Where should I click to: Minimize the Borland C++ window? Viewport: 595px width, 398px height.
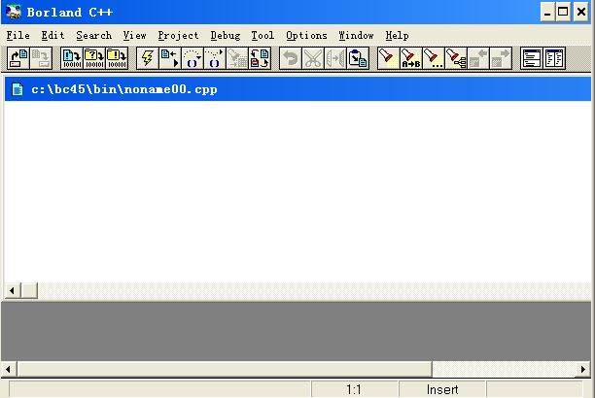(x=547, y=12)
